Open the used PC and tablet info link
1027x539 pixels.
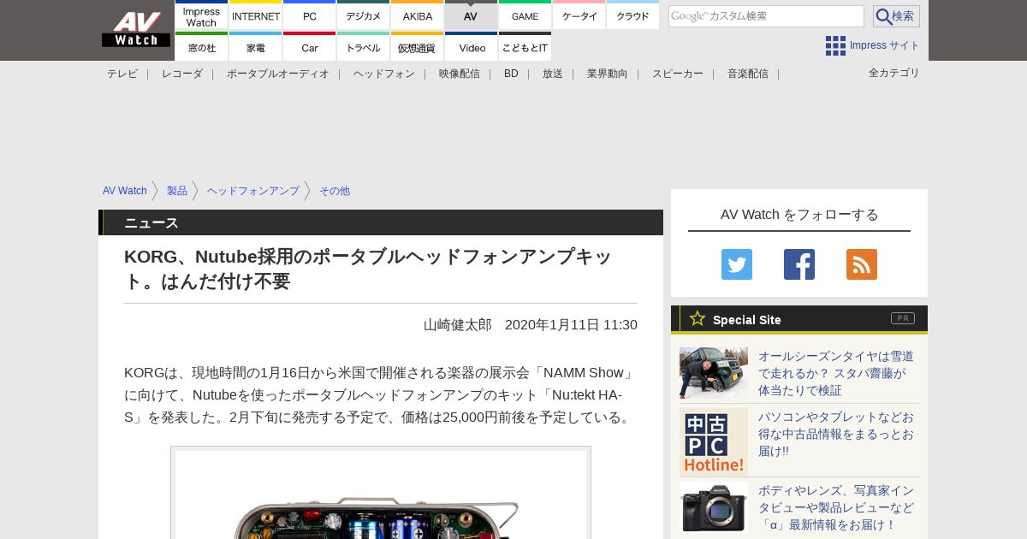point(836,434)
